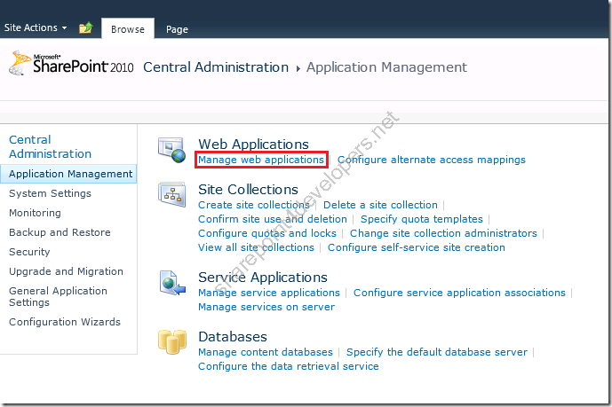Viewport: 612px width, 407px height.
Task: Open View all site collections link
Action: pyautogui.click(x=256, y=247)
